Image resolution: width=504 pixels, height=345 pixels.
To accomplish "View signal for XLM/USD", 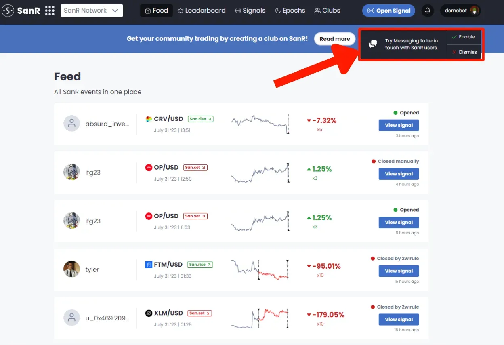I will coord(399,319).
